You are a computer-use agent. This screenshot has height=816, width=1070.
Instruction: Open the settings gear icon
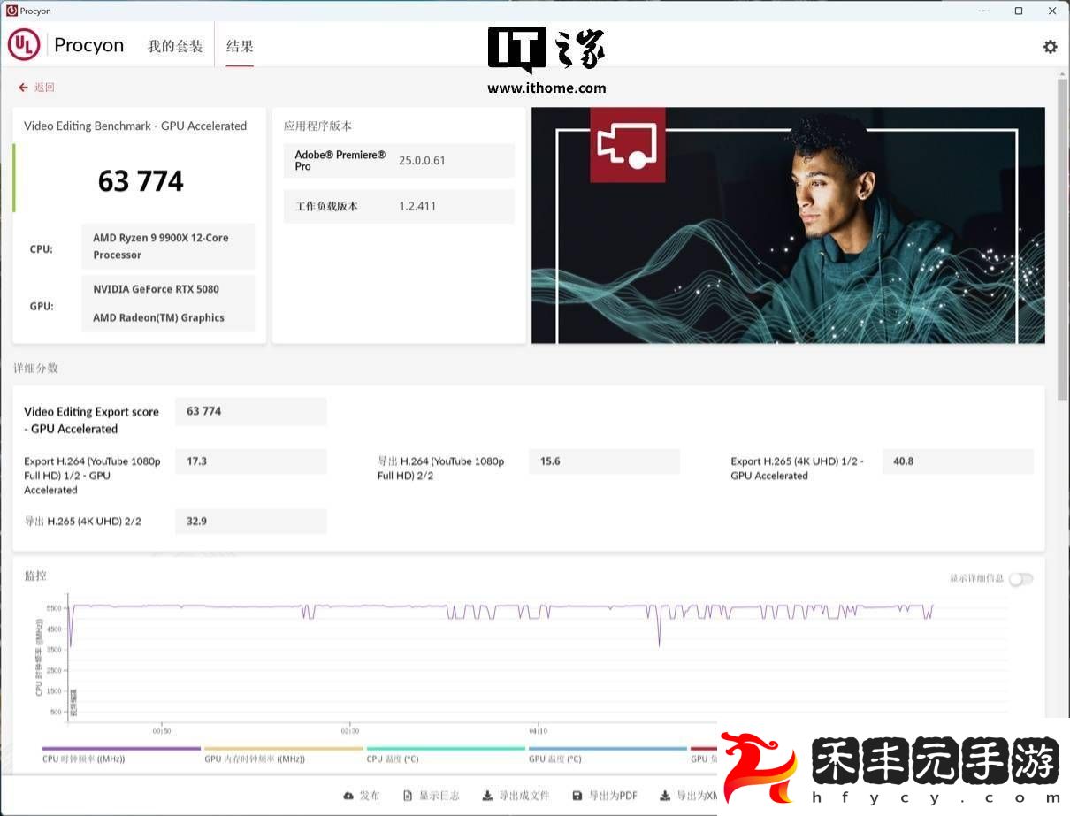click(x=1050, y=47)
